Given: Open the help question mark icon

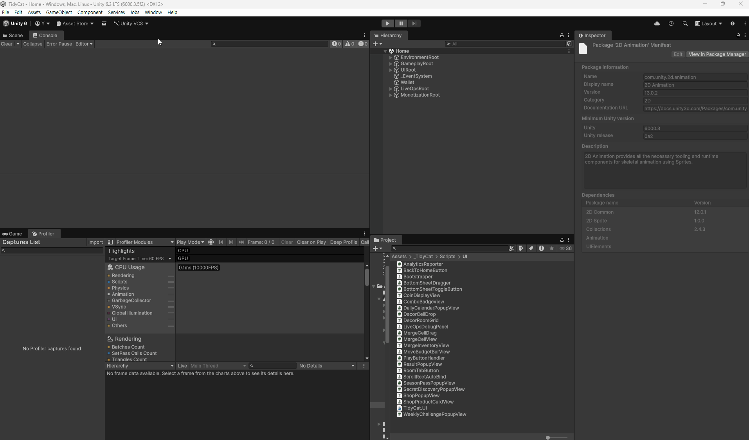Looking at the screenshot, I should pos(733,23).
